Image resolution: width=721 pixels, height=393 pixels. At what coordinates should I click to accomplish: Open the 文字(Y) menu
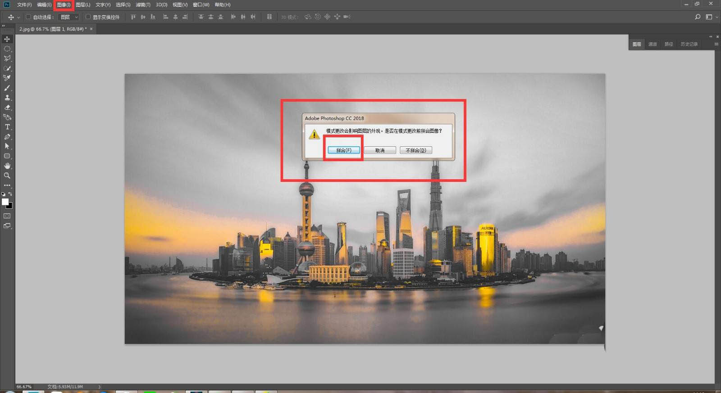tap(103, 5)
